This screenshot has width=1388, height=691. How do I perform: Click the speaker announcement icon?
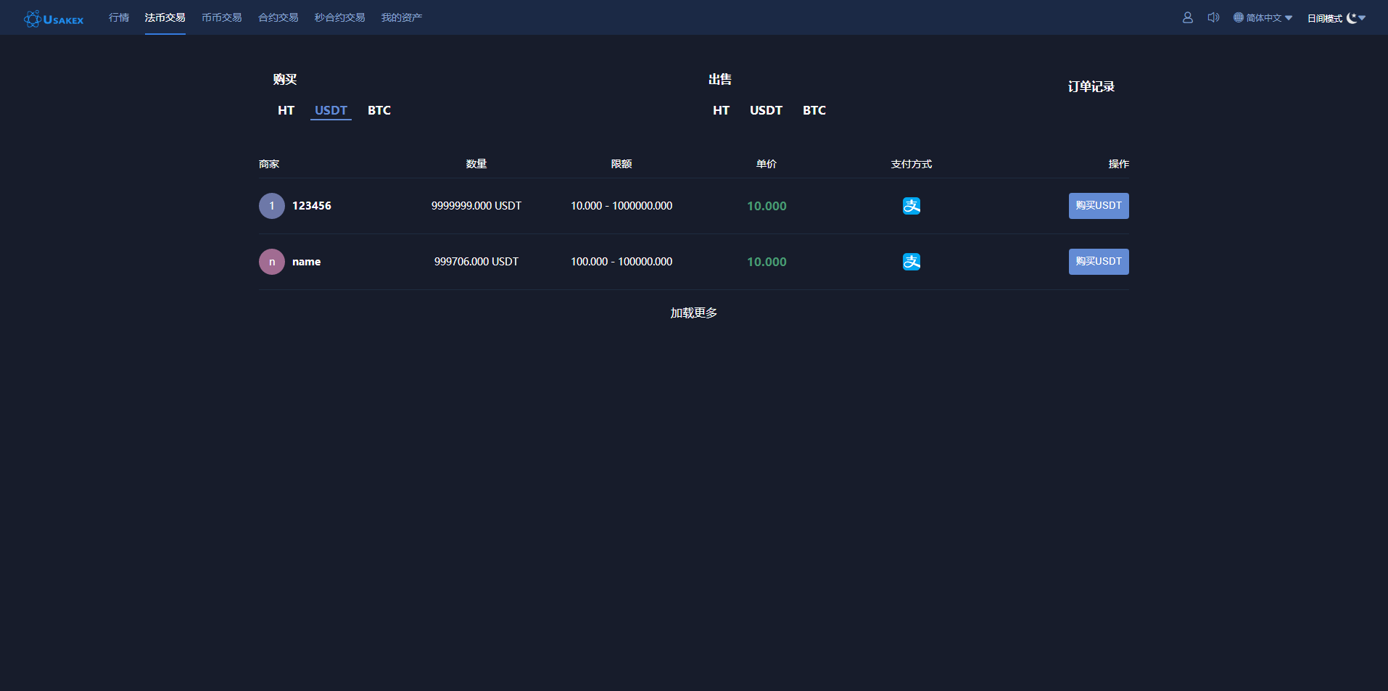[1213, 17]
